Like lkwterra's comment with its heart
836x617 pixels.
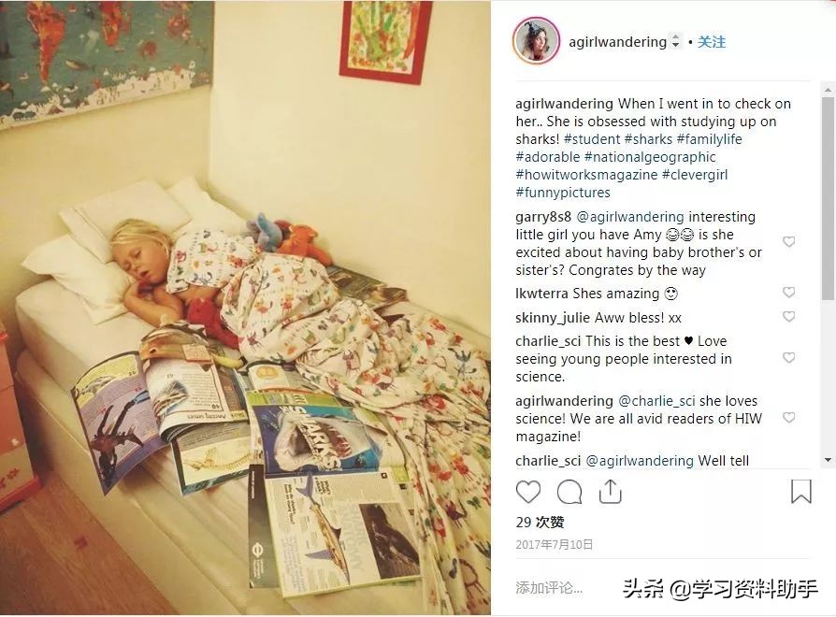(x=788, y=292)
